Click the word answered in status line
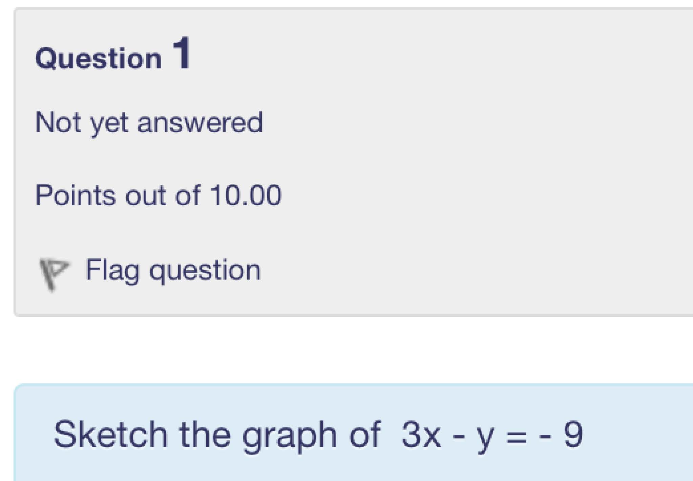 (200, 122)
